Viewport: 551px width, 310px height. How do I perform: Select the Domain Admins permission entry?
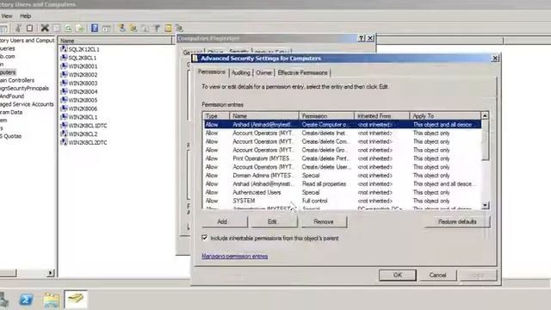[343, 176]
